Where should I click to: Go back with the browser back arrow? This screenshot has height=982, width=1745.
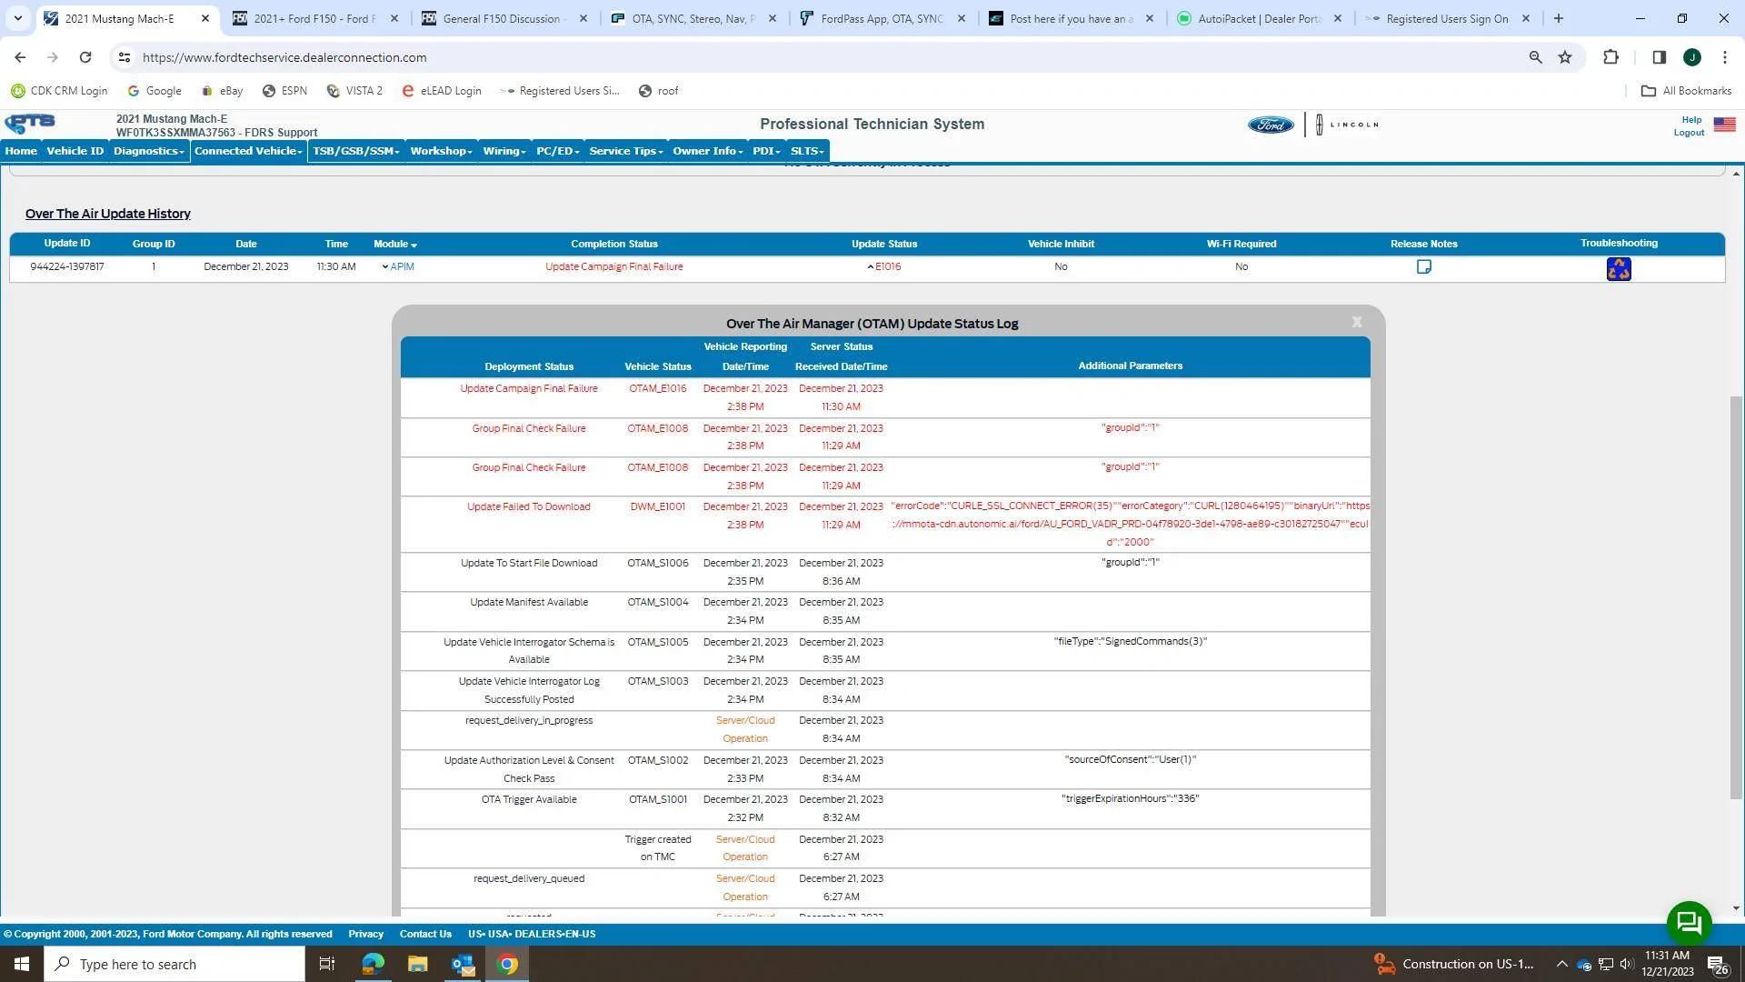[20, 57]
